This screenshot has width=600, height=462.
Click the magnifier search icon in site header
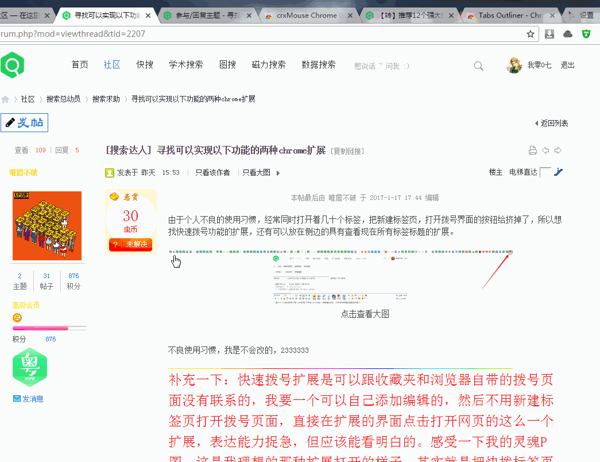click(x=478, y=66)
